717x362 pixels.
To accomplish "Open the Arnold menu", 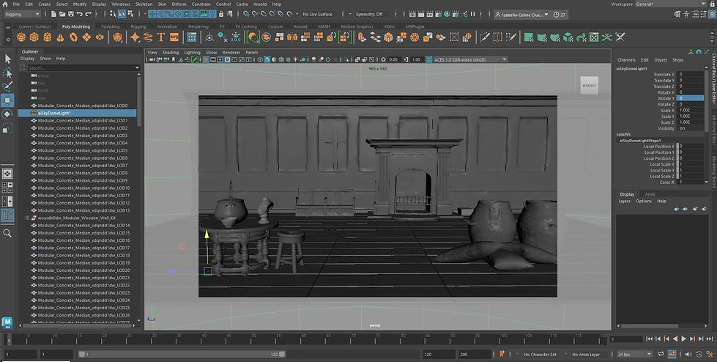I will pos(260,4).
